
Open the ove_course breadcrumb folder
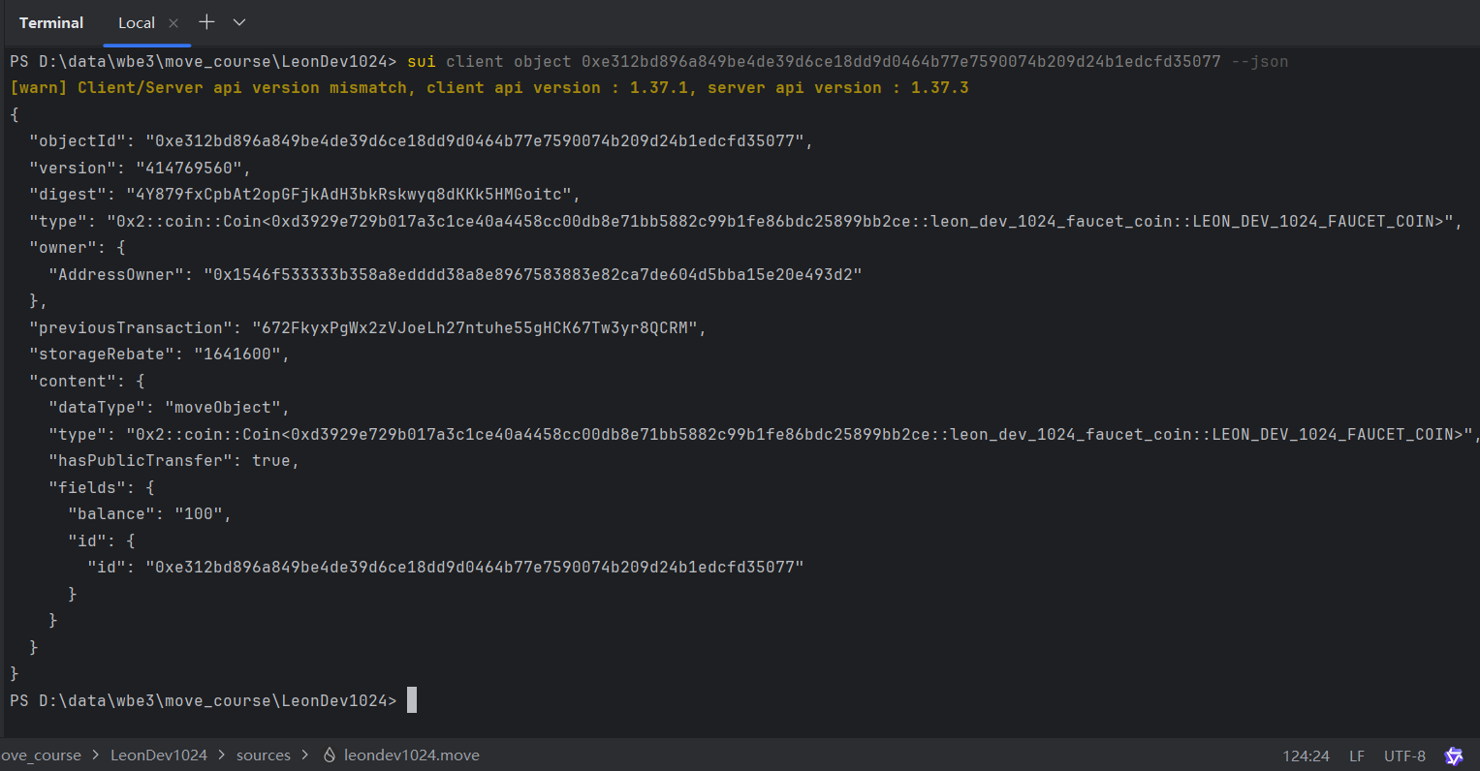tap(41, 756)
